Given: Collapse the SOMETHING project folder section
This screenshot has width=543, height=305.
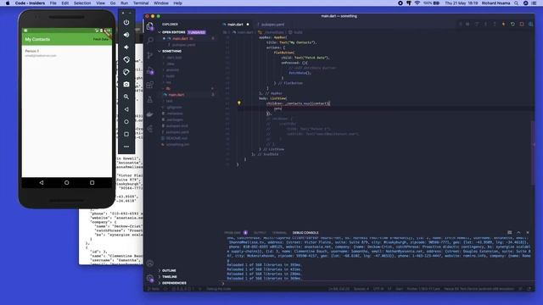Looking at the screenshot, I should [x=171, y=51].
